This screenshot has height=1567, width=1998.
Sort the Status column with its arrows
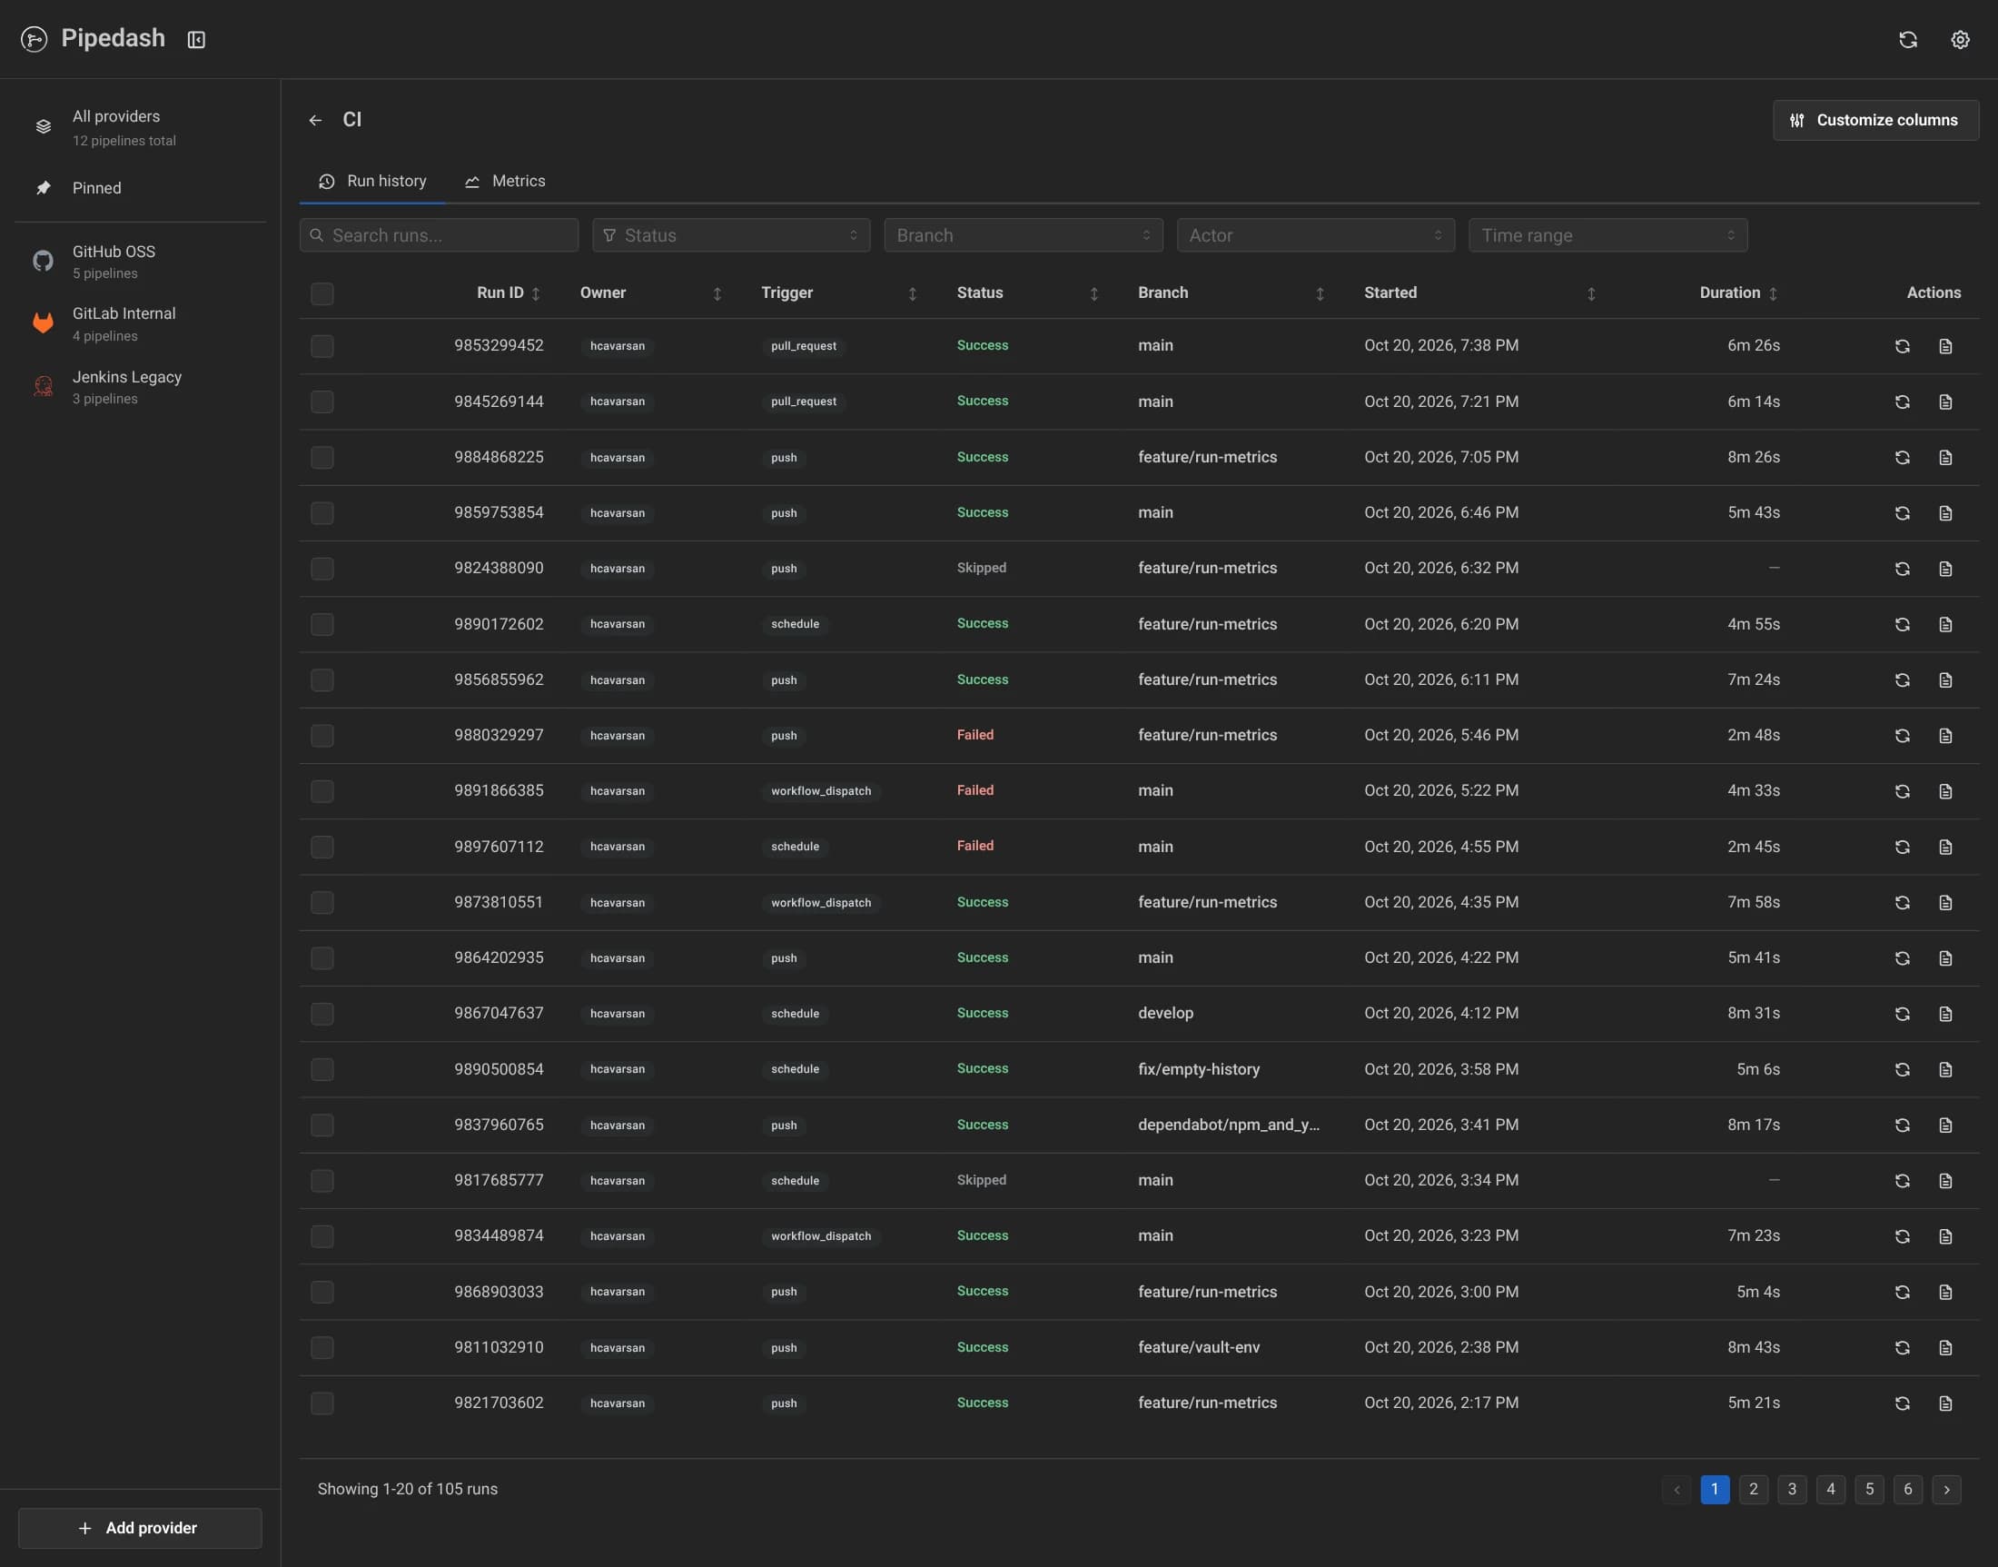tap(1094, 293)
